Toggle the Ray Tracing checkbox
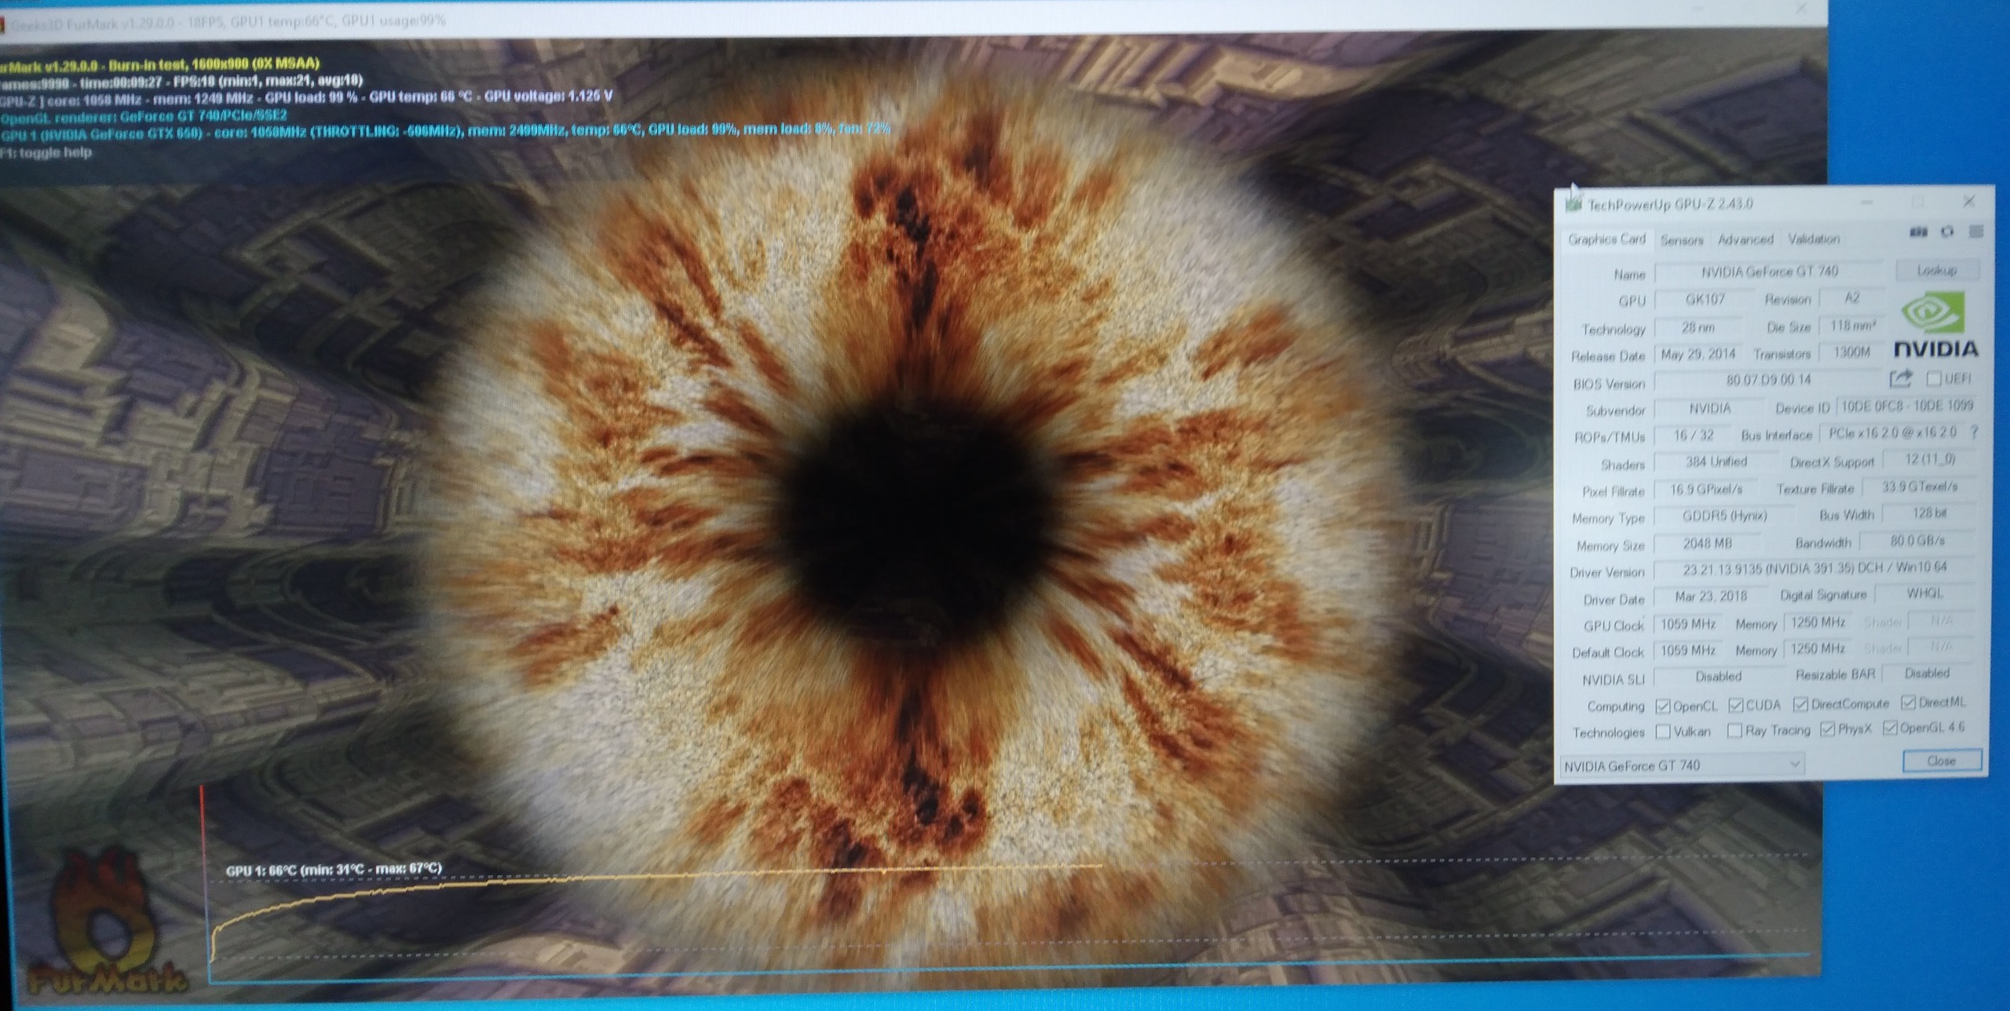Image resolution: width=2010 pixels, height=1011 pixels. click(x=1735, y=731)
